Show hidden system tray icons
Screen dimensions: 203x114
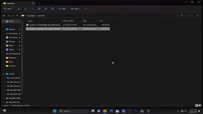pyautogui.click(x=178, y=111)
